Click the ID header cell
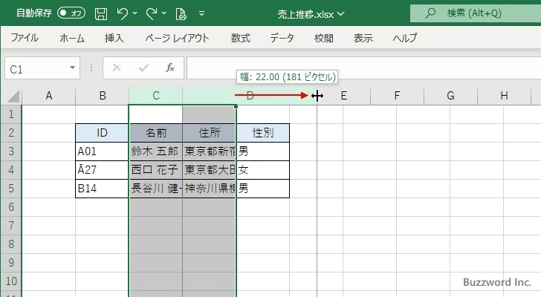The image size is (541, 297). (x=102, y=133)
